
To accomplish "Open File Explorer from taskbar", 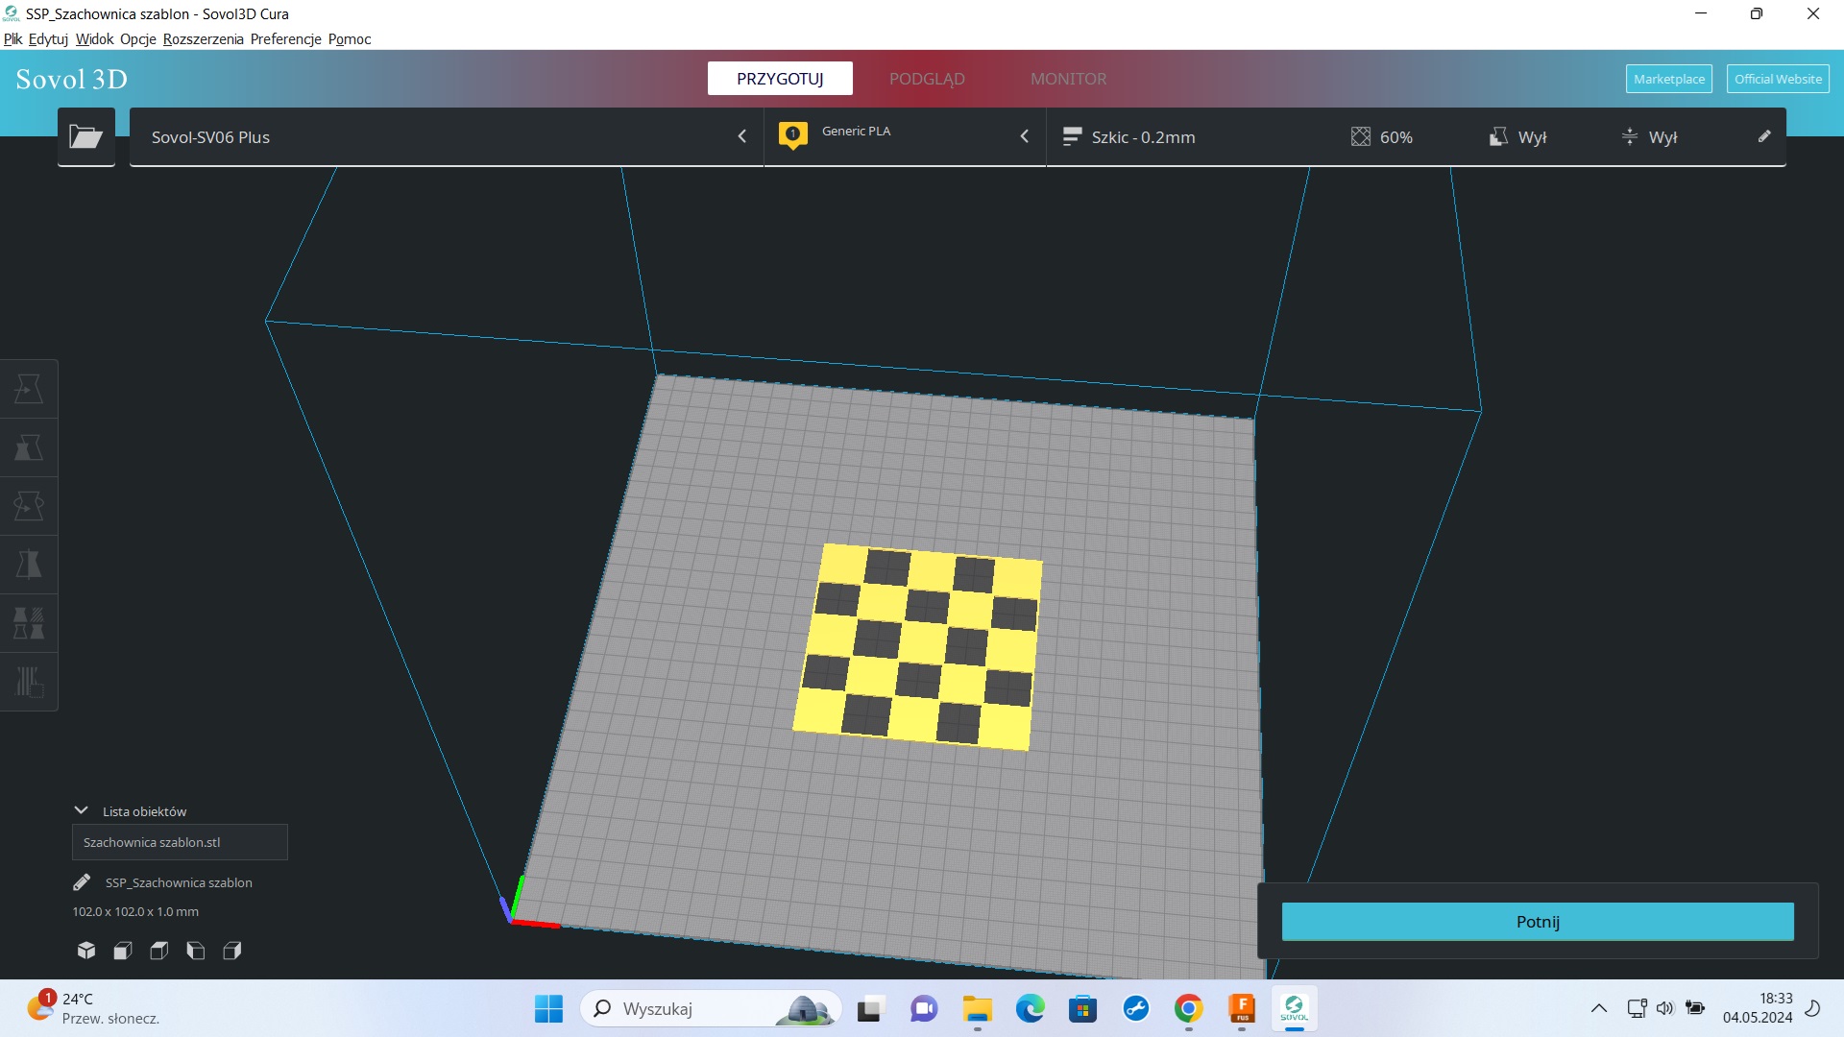I will (978, 1009).
